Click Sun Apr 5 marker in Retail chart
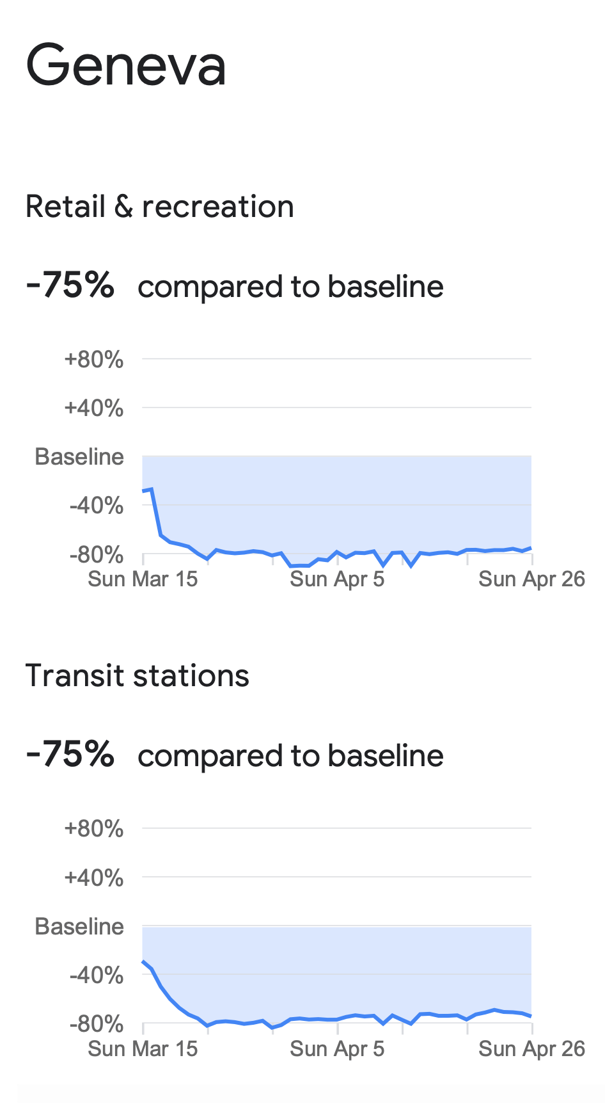This screenshot has width=605, height=1115. 337,579
